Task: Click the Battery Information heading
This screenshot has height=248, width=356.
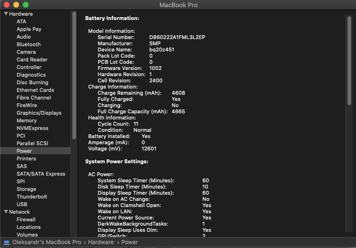Action: coord(112,19)
